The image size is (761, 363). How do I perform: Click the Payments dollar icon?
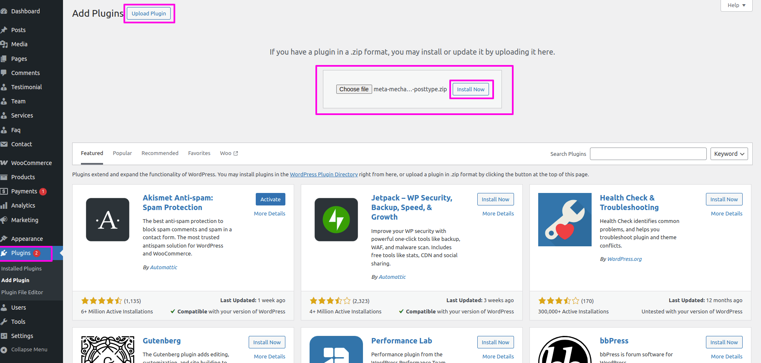[x=4, y=191]
